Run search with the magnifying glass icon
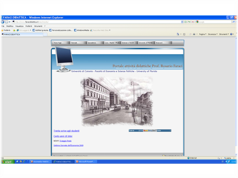Viewport: 238px width, 178px height. (x=233, y=22)
